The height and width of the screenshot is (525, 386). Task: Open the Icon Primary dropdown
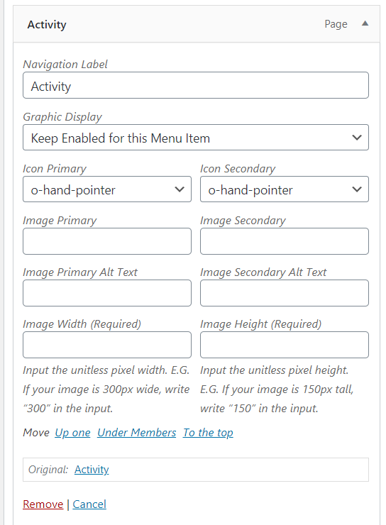(x=107, y=189)
